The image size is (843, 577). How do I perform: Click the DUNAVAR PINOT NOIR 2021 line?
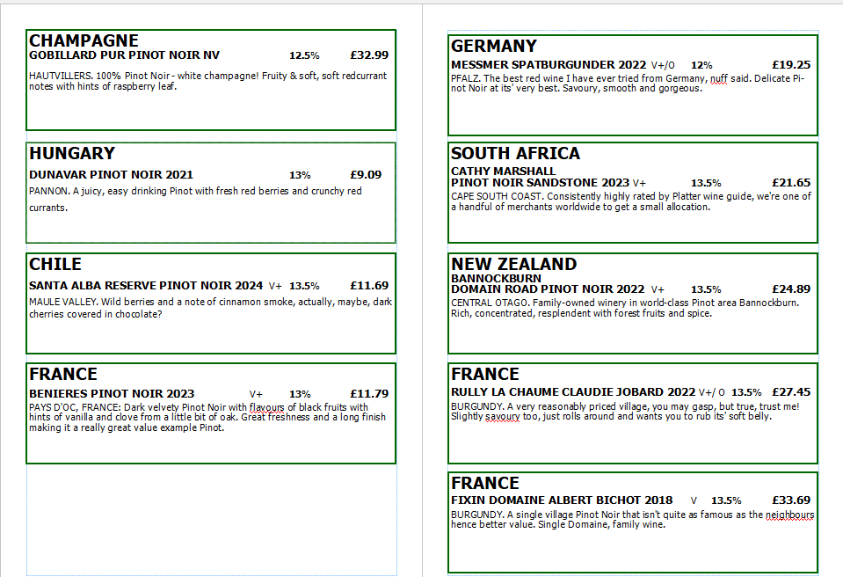(111, 175)
